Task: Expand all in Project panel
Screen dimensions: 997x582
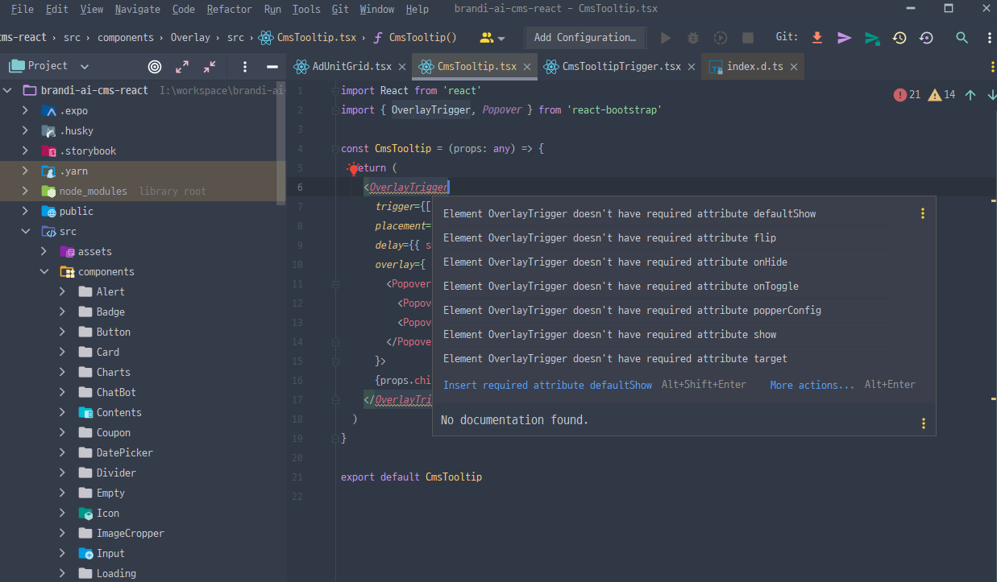Action: (181, 68)
